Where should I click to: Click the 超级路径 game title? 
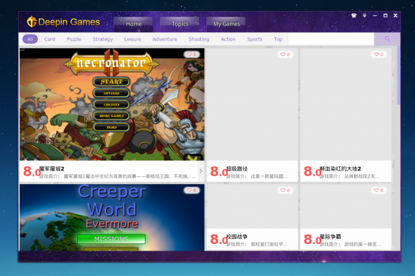coord(237,168)
